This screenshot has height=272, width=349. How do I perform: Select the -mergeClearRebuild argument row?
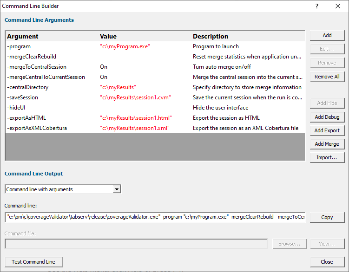[x=155, y=57]
